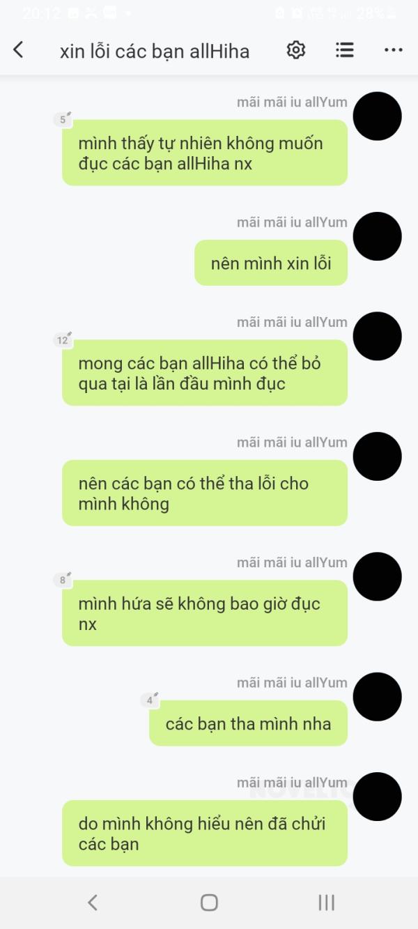Viewport: 418px width, 929px height.
Task: Tap the 'mình hứa sẽ không bao giờ đục' bubble
Action: (x=205, y=613)
